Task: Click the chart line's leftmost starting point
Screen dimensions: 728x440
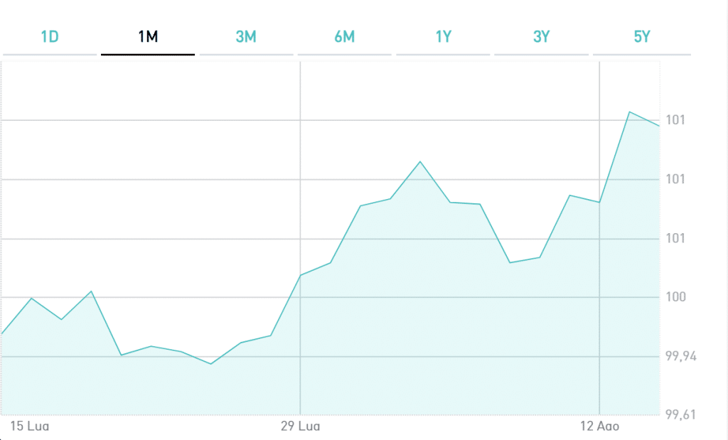Action: (x=3, y=333)
